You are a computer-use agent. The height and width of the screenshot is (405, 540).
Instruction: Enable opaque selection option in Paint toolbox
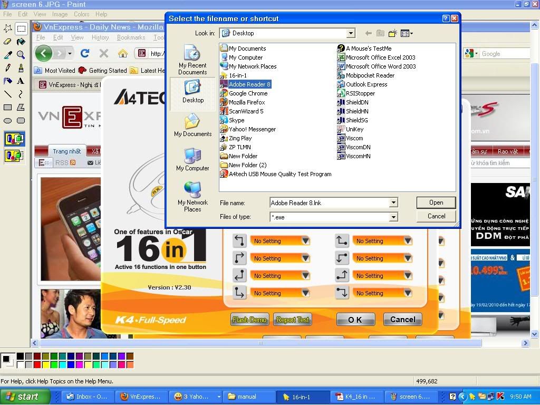point(14,139)
